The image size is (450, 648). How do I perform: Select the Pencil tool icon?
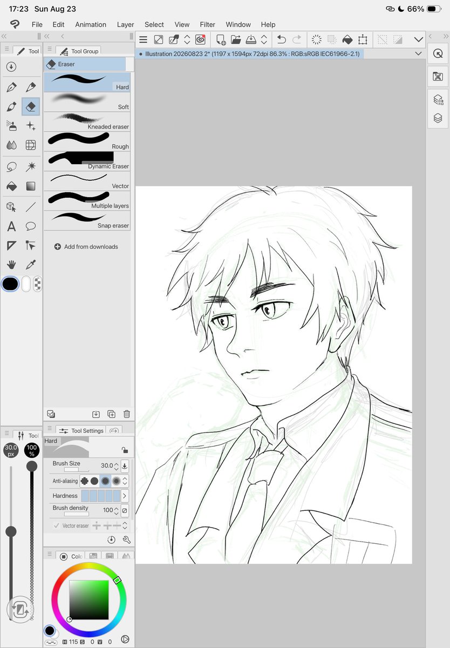31,87
